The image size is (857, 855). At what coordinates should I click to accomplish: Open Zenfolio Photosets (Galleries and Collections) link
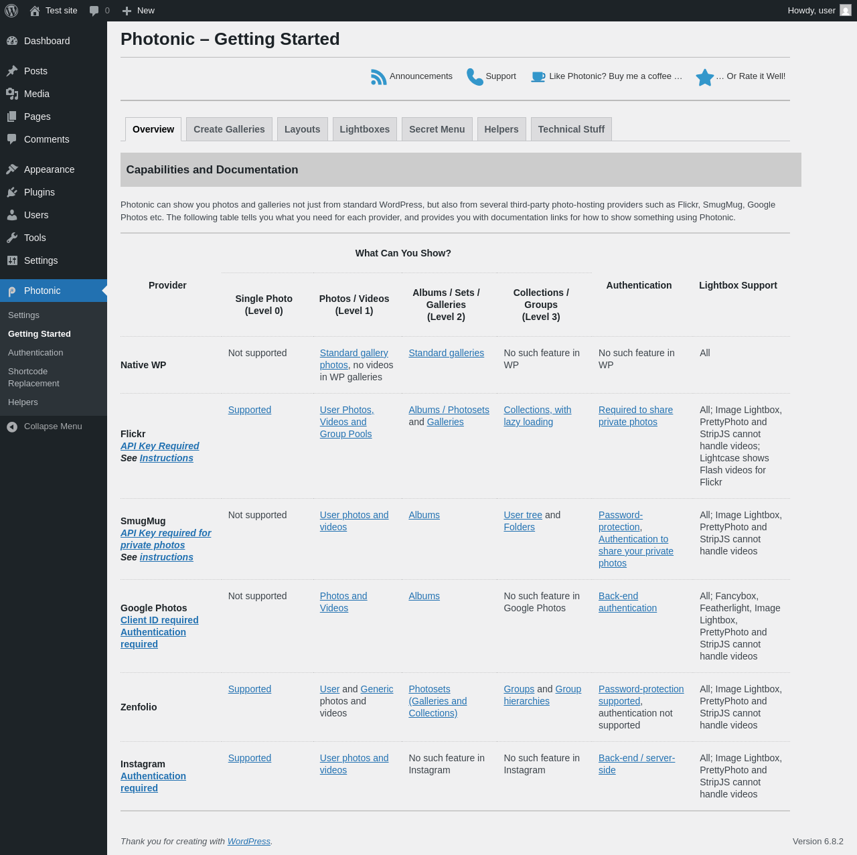coord(438,701)
